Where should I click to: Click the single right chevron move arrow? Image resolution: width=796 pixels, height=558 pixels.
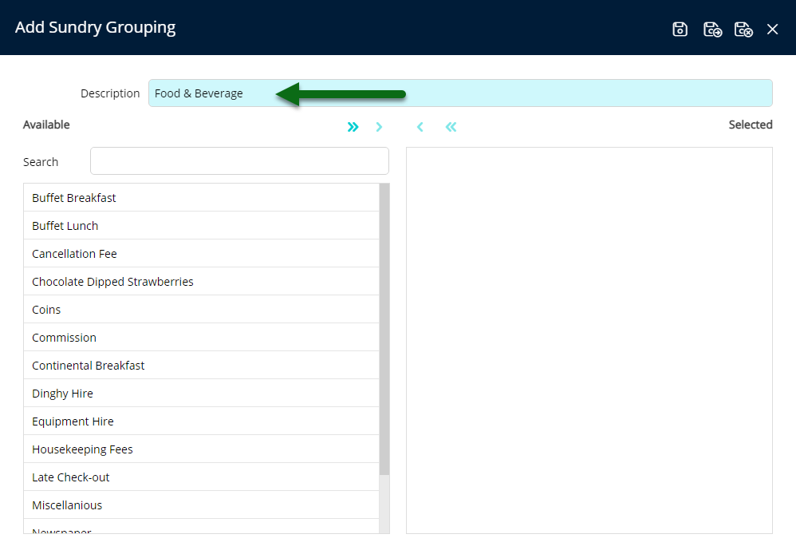click(379, 127)
